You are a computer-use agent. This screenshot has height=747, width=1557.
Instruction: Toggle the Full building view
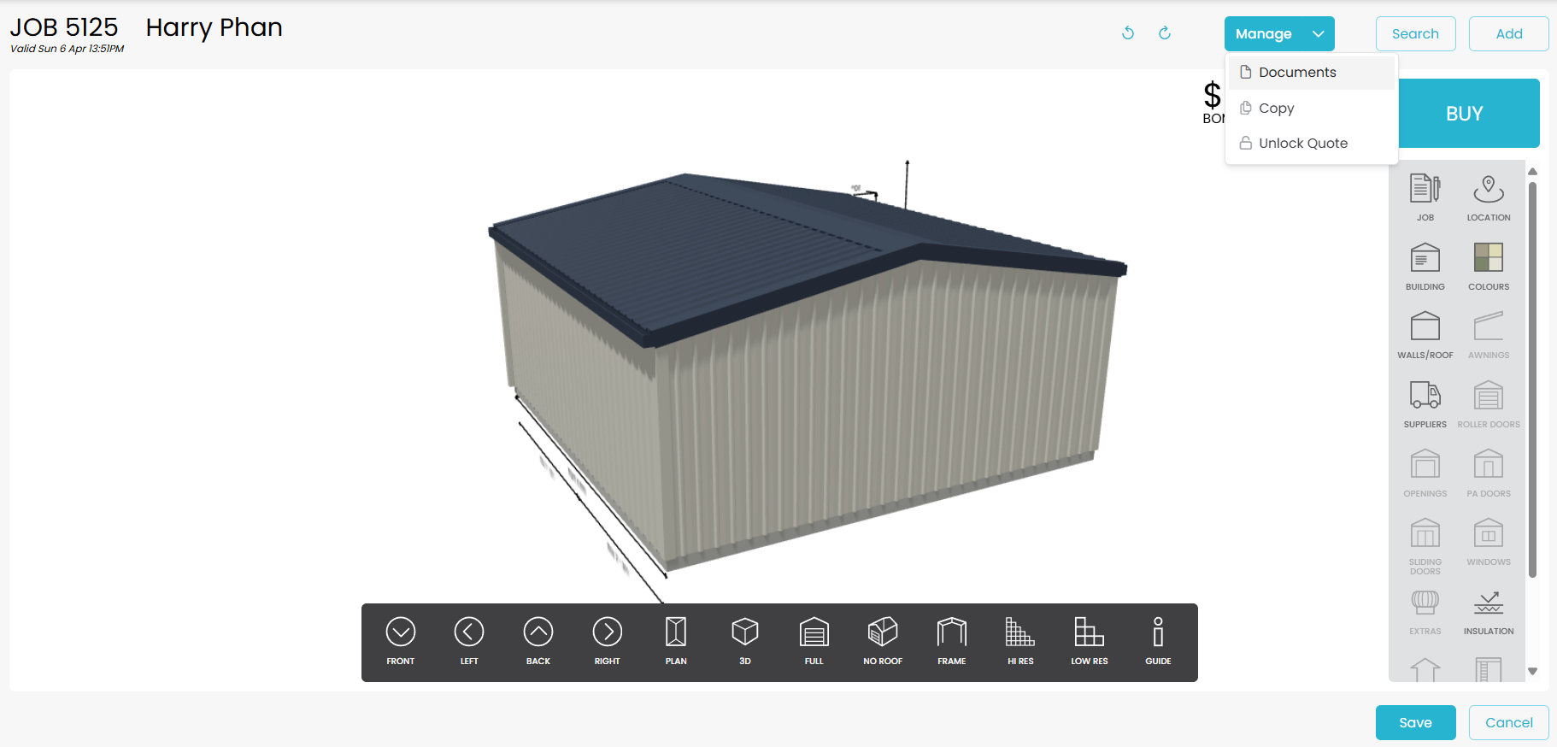(814, 641)
